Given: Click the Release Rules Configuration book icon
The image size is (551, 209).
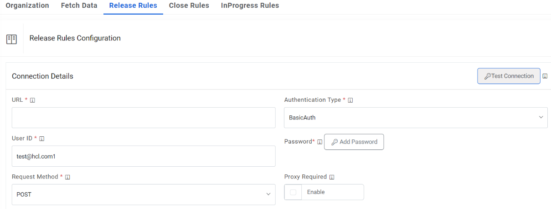Looking at the screenshot, I should [11, 39].
